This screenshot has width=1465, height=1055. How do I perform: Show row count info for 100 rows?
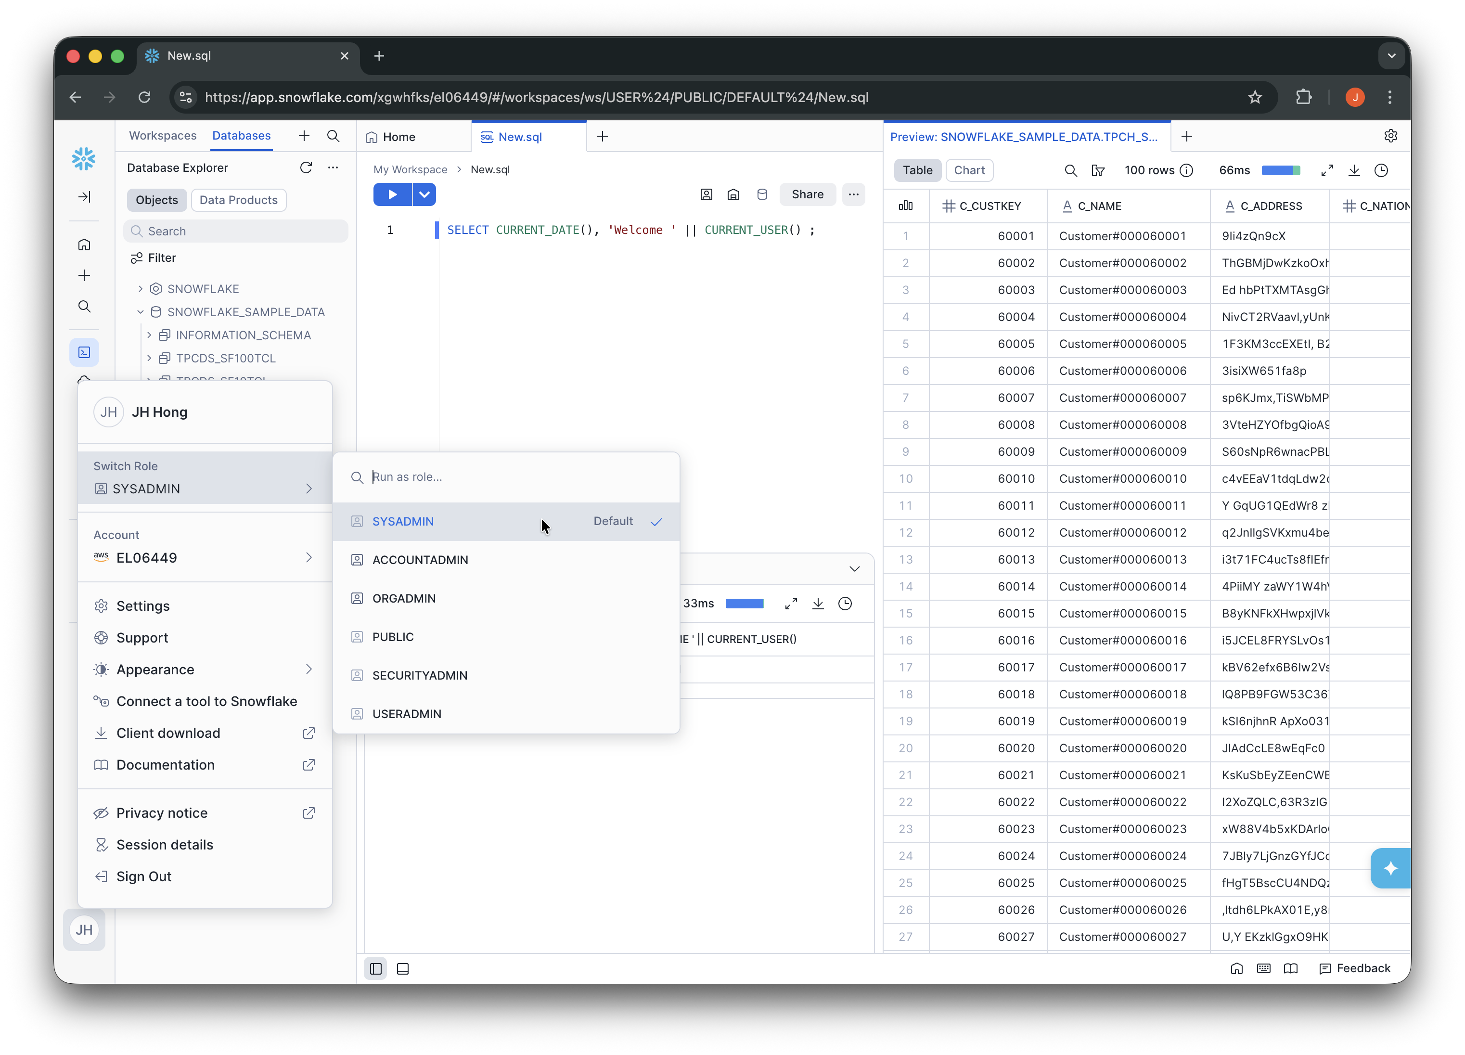tap(1187, 170)
